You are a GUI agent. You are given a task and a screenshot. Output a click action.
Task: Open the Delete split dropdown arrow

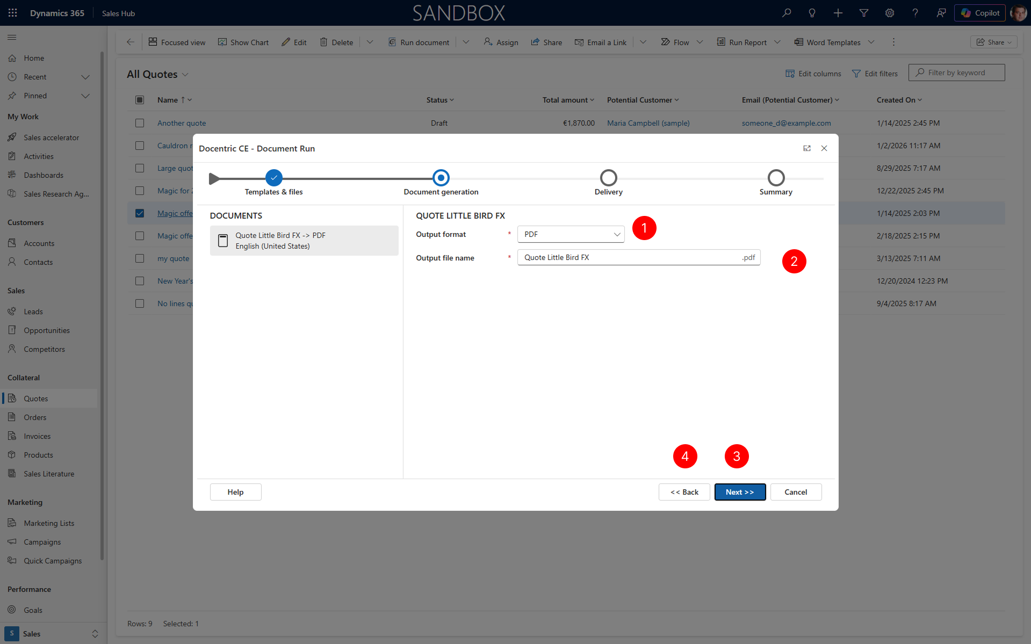[370, 42]
